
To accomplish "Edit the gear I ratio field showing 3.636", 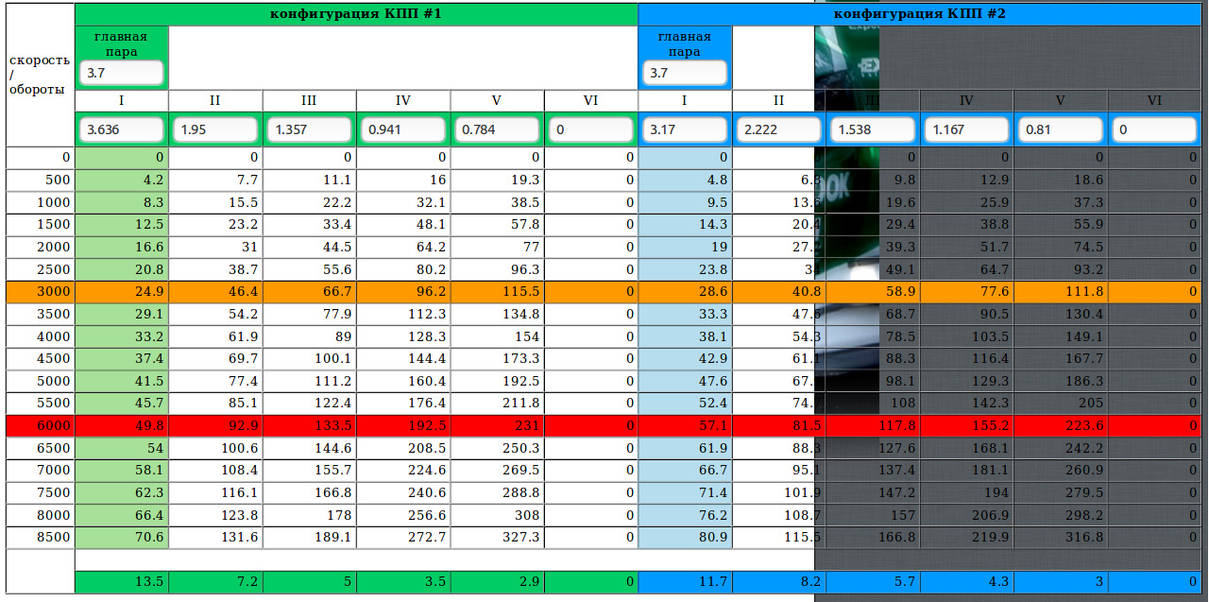I will (122, 129).
